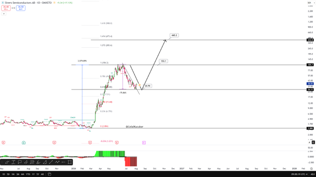Open the red earnings marker near March

[x=90, y=143]
